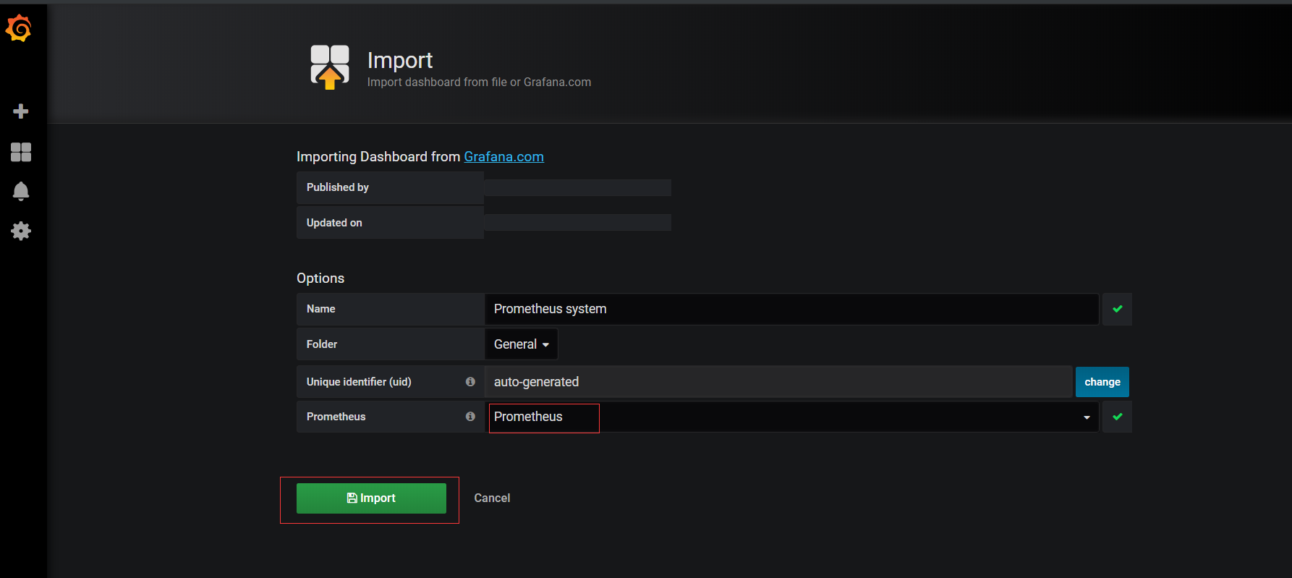Click the info icon beside Prometheus label
Viewport: 1292px width, 578px height.
point(470,417)
